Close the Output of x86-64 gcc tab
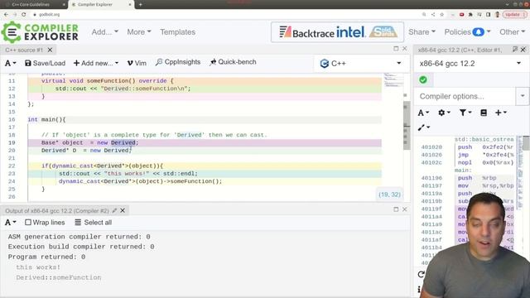 (x=123, y=210)
